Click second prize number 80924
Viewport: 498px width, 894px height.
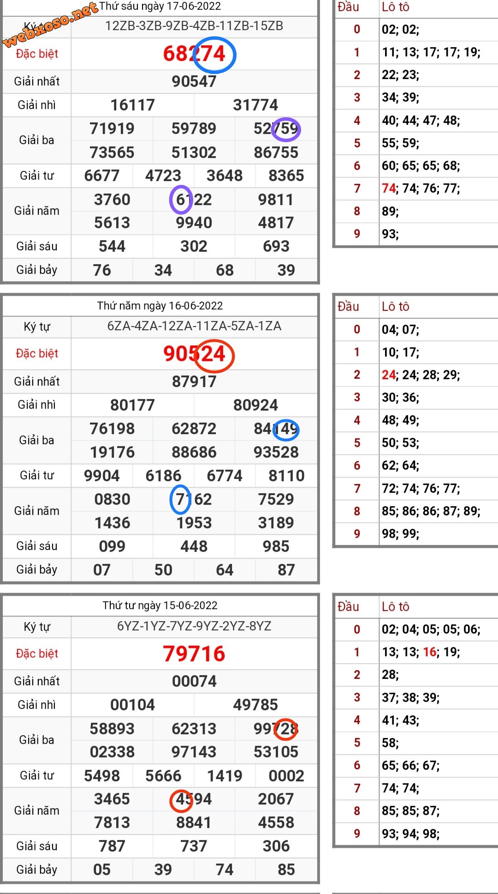[x=255, y=405]
